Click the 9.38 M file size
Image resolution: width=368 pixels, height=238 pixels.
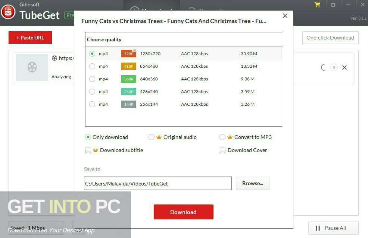tap(247, 79)
